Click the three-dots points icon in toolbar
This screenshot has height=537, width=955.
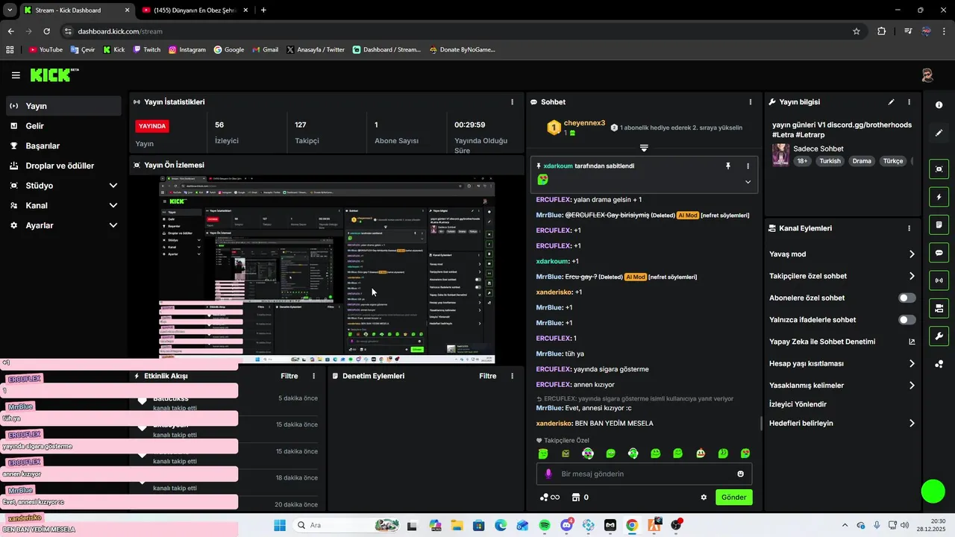939,364
